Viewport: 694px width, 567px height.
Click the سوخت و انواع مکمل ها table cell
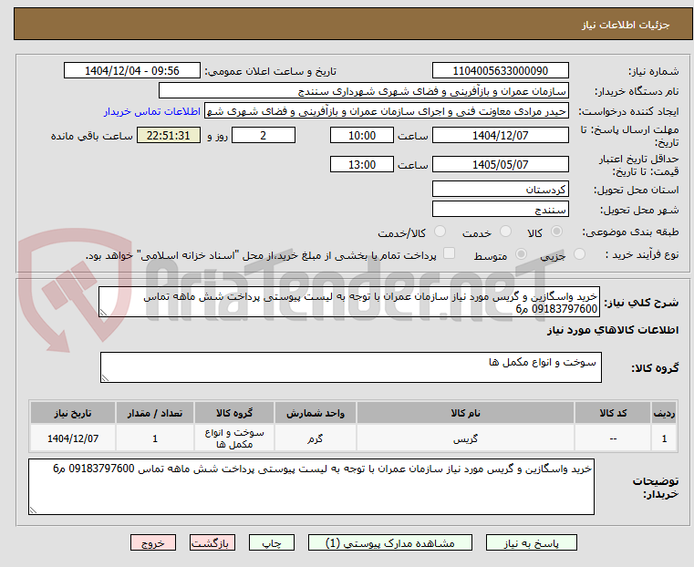pos(234,438)
